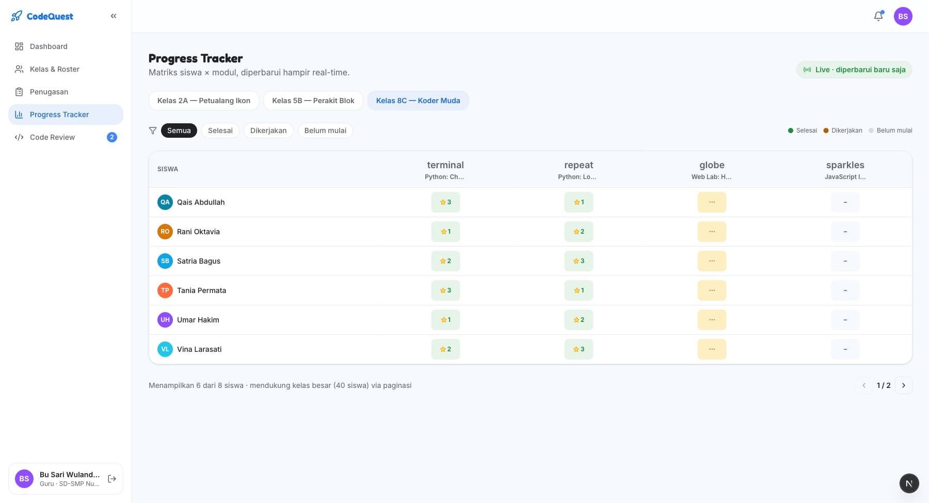The image size is (929, 503).
Task: Select student name Satria Bagus
Action: point(199,261)
